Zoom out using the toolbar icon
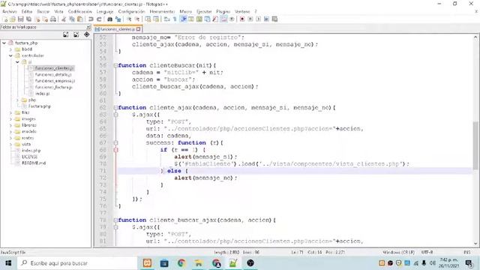The height and width of the screenshot is (270, 480). tap(137, 19)
